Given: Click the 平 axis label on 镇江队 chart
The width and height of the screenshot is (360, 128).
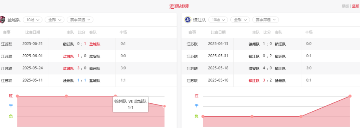Looking at the screenshot, I should (196, 106).
